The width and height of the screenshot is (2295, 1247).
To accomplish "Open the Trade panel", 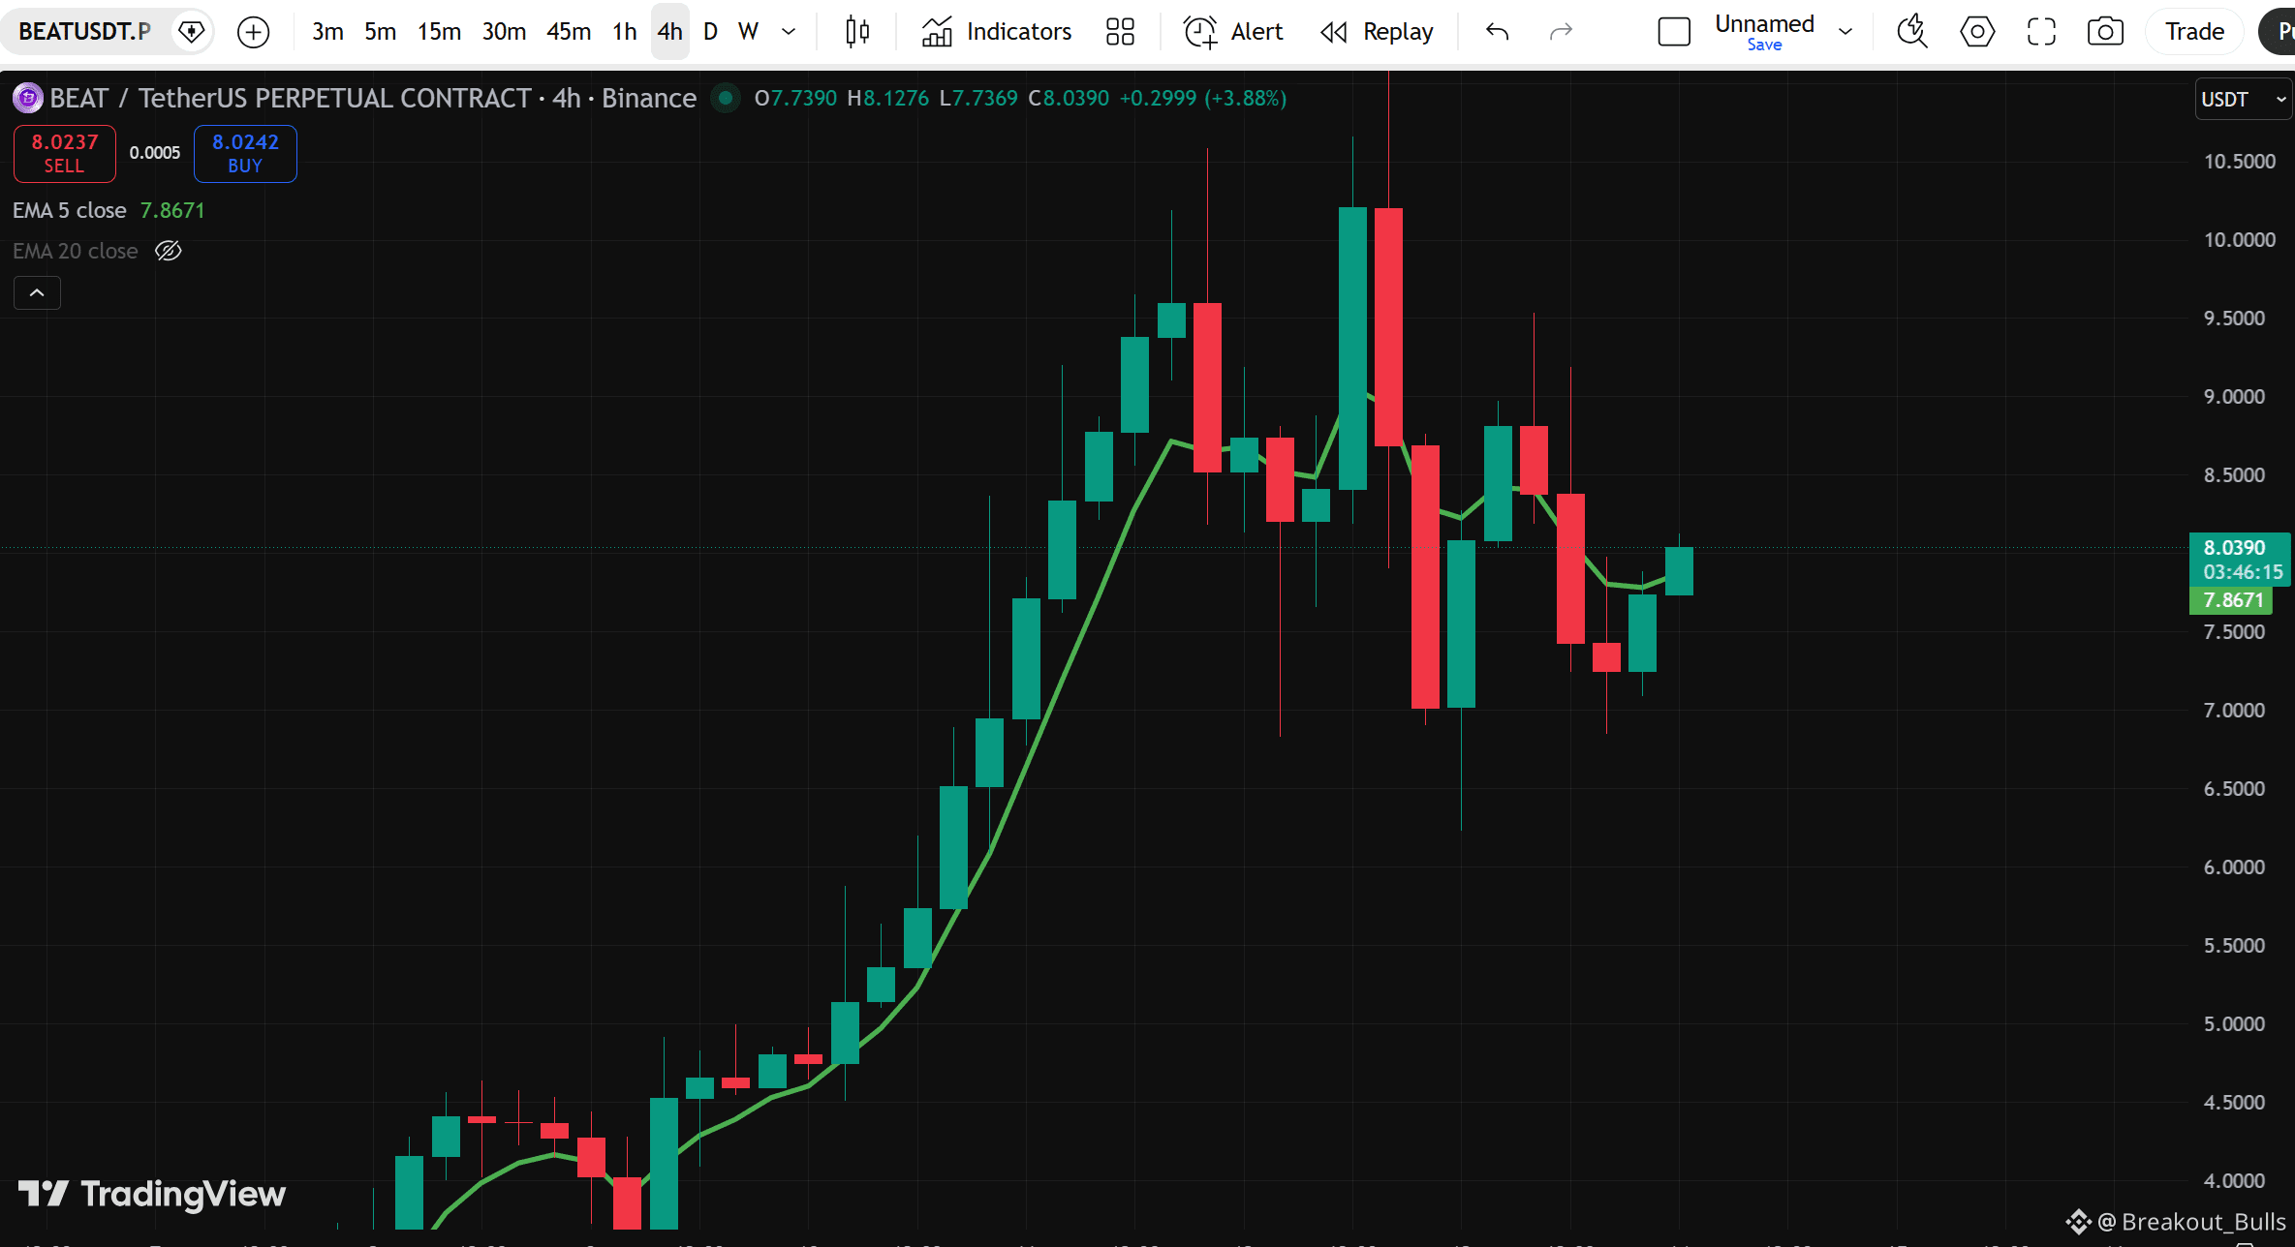I will tap(2194, 32).
